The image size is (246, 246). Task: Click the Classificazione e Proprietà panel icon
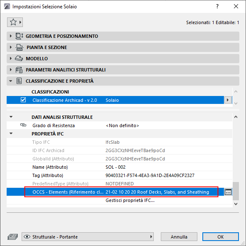[19, 81]
